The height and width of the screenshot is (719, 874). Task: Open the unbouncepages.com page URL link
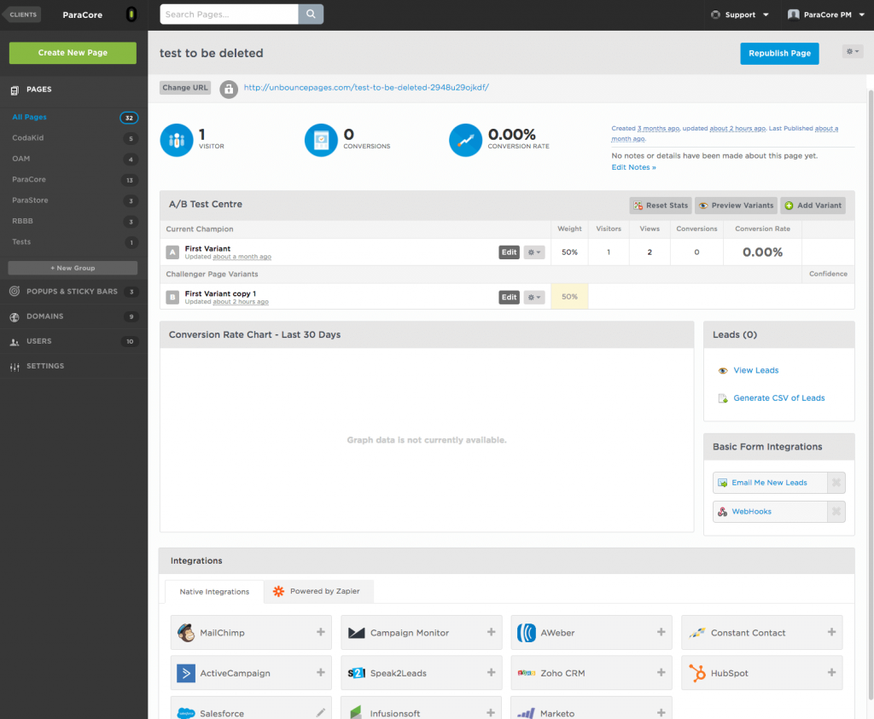[366, 88]
